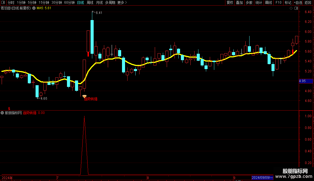314x181 pixels.
Task: Click the 4.95 current price tag on axis
Action: point(306,81)
